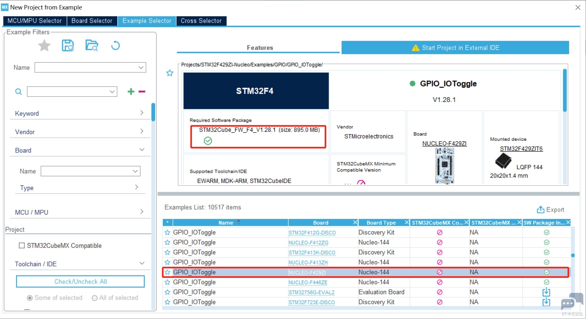
Task: Click the save search filter icon
Action: point(68,45)
